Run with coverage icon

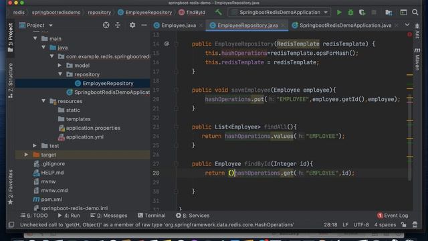[x=362, y=12]
